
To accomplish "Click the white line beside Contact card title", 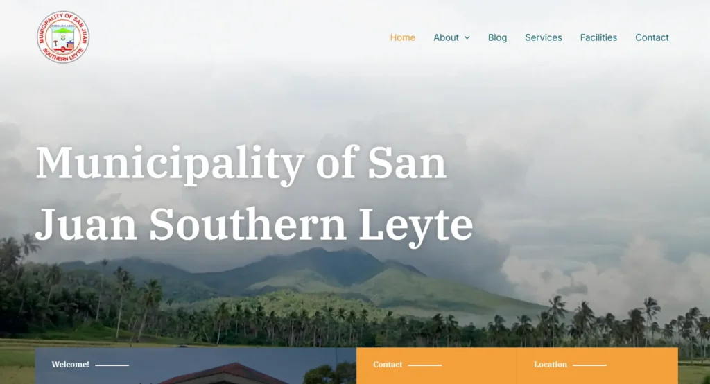I will (x=425, y=365).
